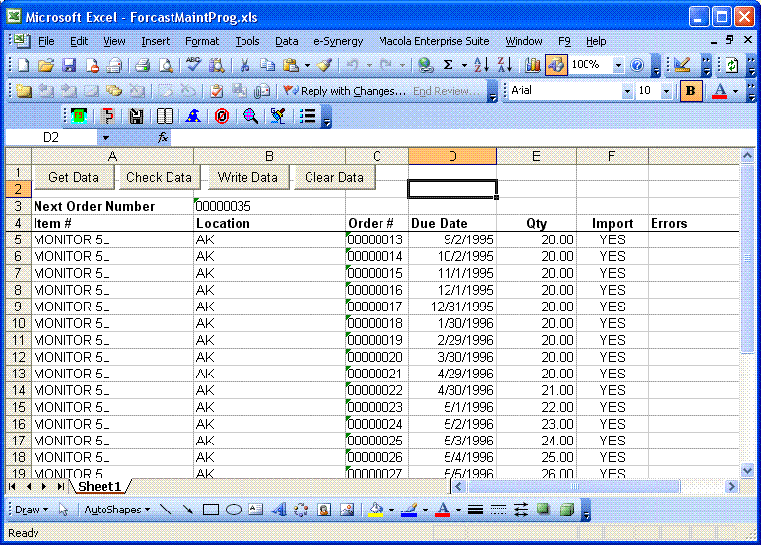Open Print Preview from the toolbar

click(x=166, y=64)
